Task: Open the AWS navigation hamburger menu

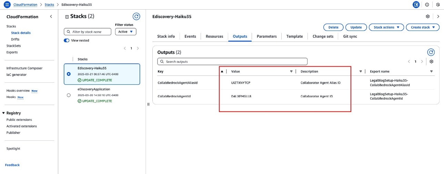Action: point(7,5)
